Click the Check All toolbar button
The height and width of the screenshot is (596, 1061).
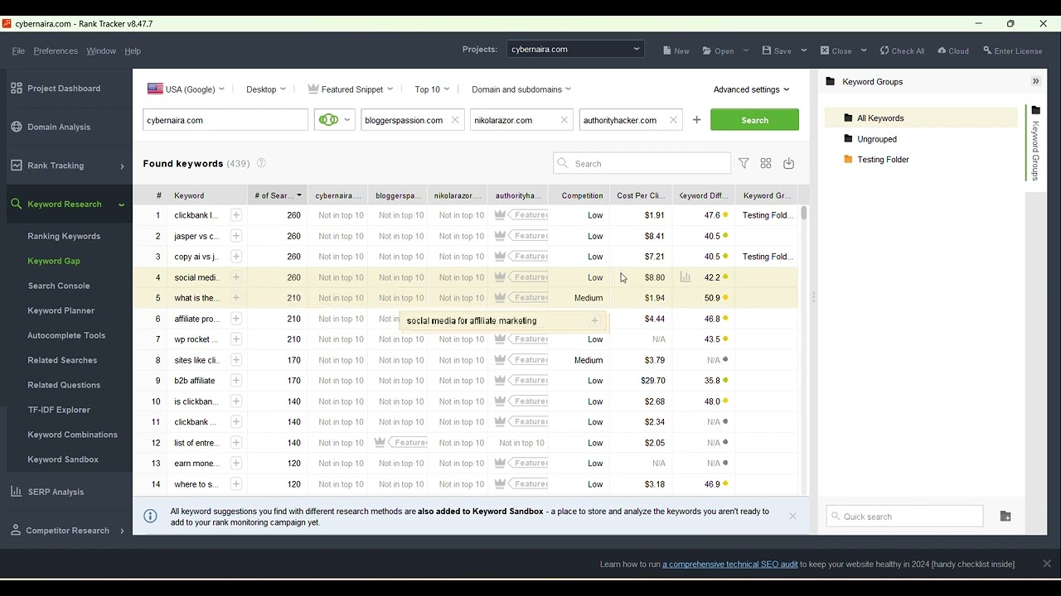[x=902, y=50]
